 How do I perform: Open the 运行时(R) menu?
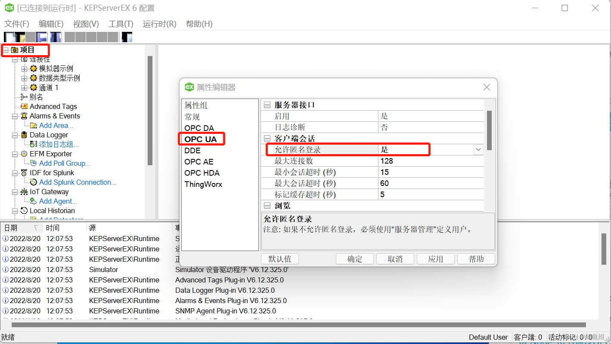(x=160, y=24)
